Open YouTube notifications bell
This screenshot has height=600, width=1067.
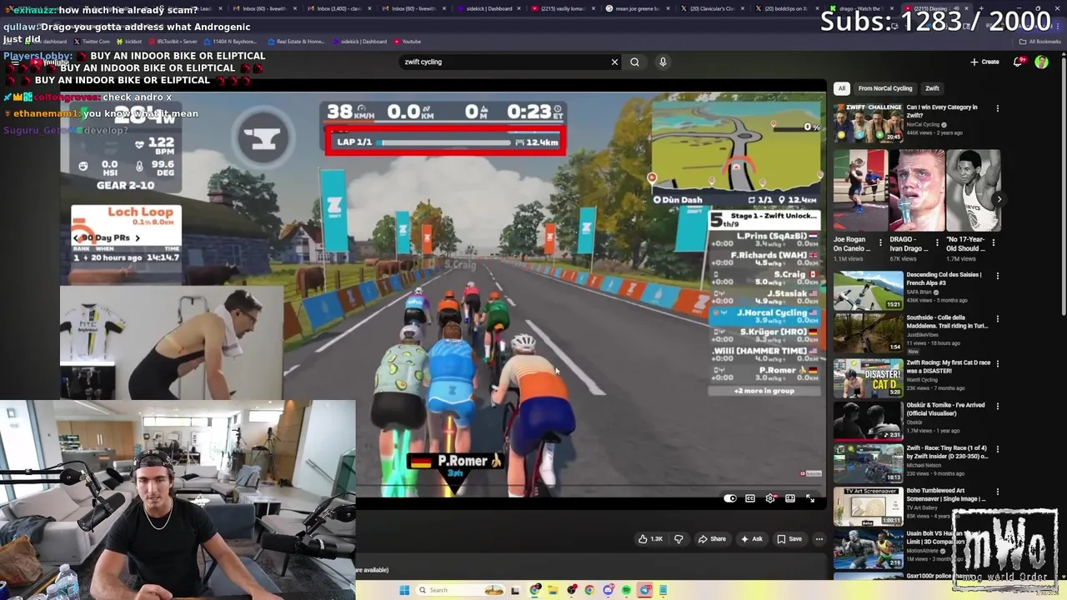1019,62
